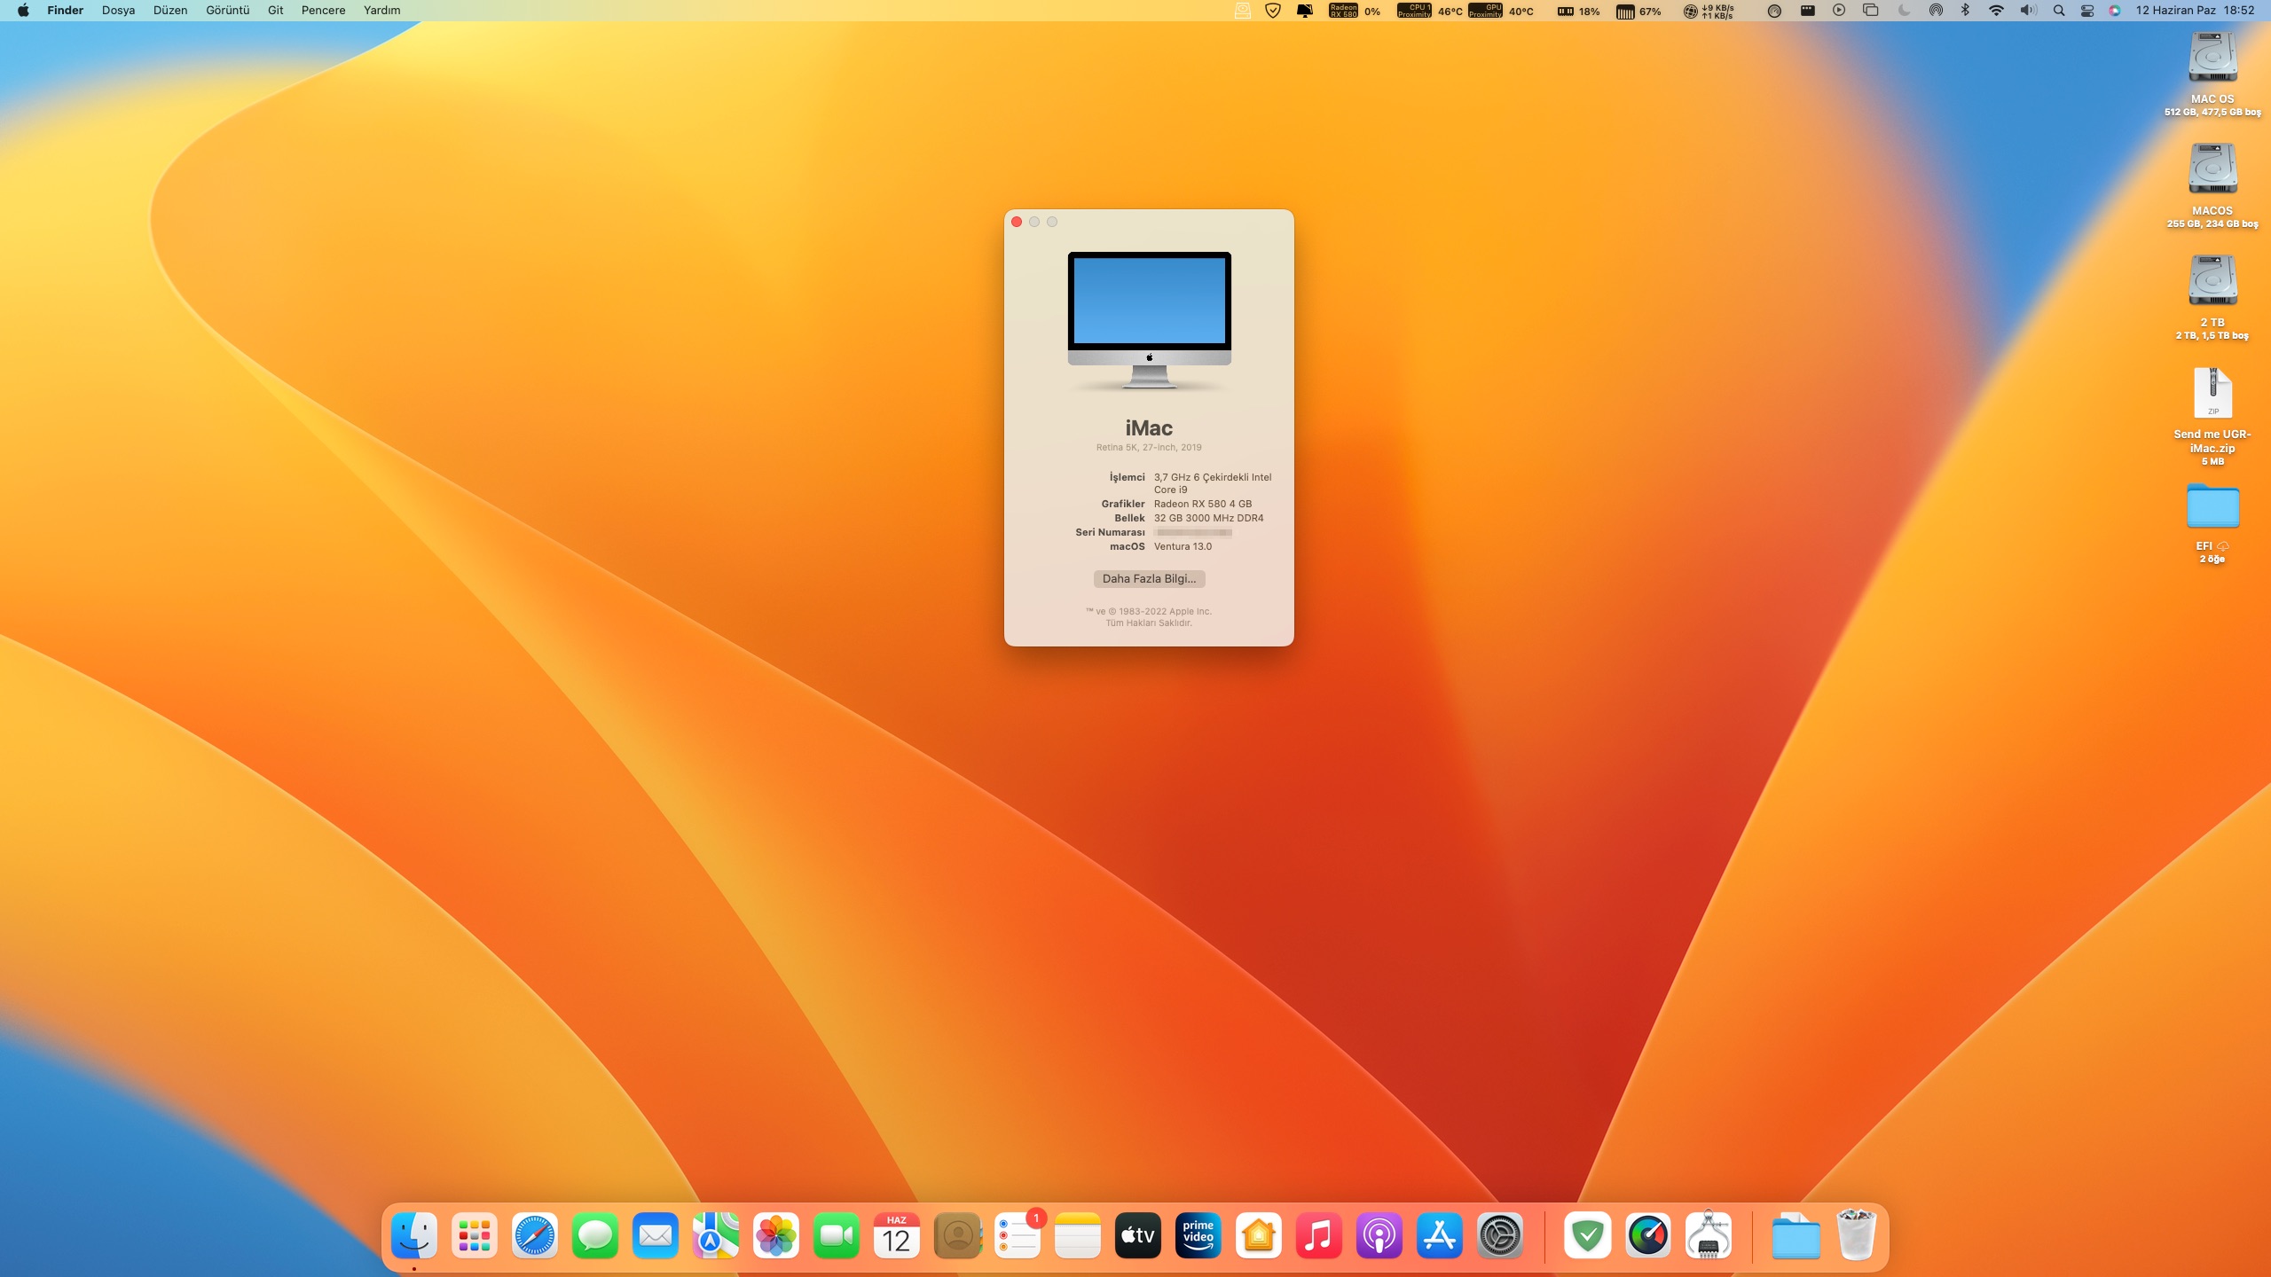Screen dimensions: 2271x1277
Task: Launch Podcasts app from the Dock
Action: [1379, 1235]
